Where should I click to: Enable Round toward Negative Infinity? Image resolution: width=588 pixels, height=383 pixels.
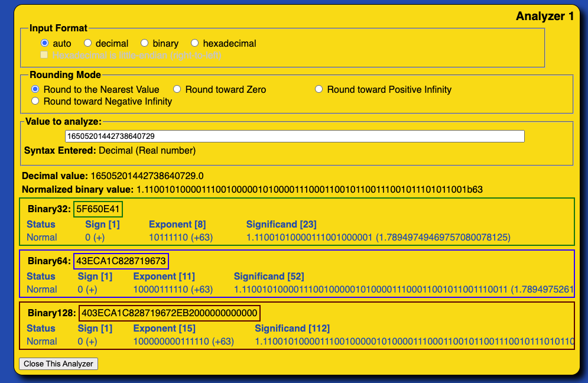click(x=35, y=101)
